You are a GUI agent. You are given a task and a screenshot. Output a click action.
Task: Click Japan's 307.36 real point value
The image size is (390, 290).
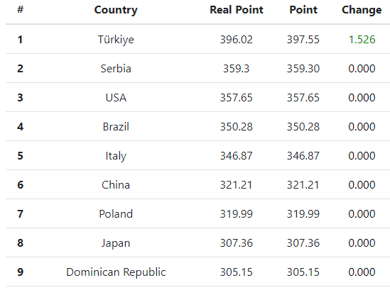click(237, 242)
